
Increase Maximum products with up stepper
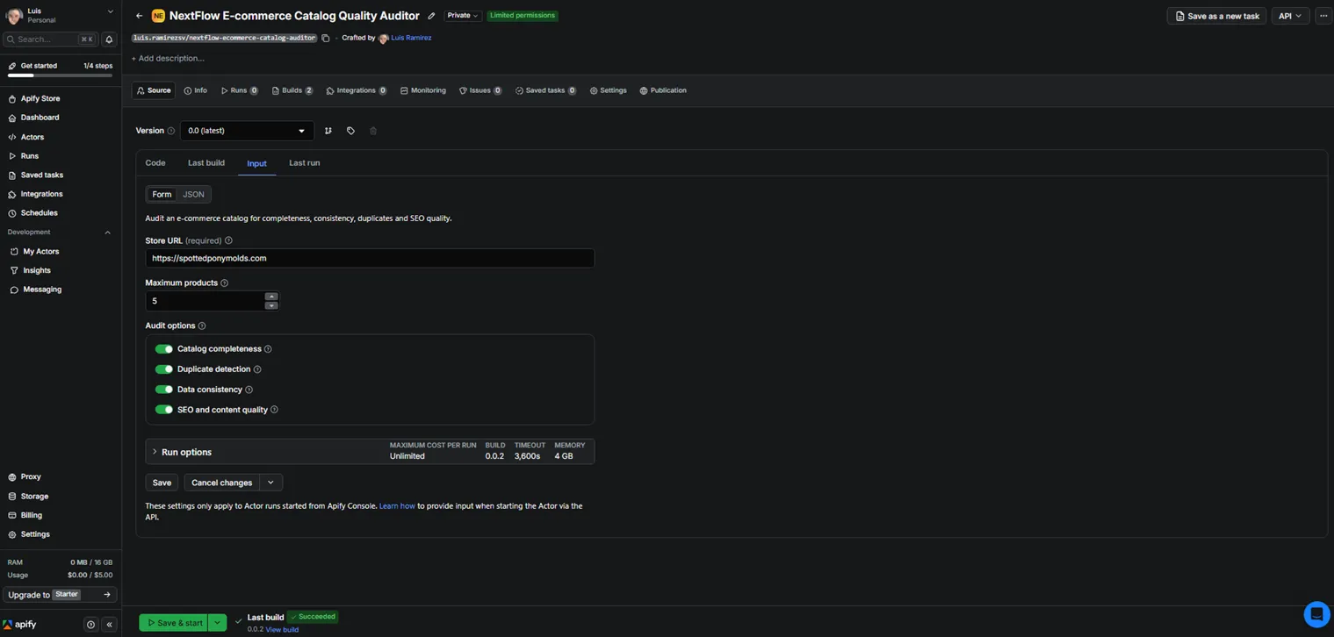[271, 297]
